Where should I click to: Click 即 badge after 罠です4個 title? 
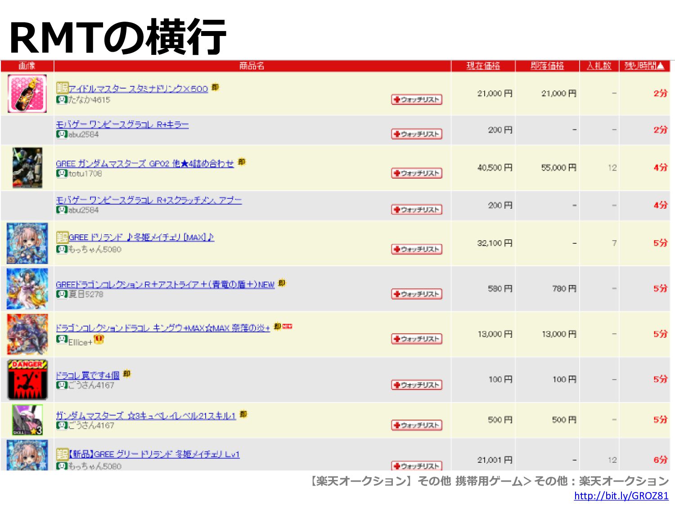pyautogui.click(x=127, y=374)
